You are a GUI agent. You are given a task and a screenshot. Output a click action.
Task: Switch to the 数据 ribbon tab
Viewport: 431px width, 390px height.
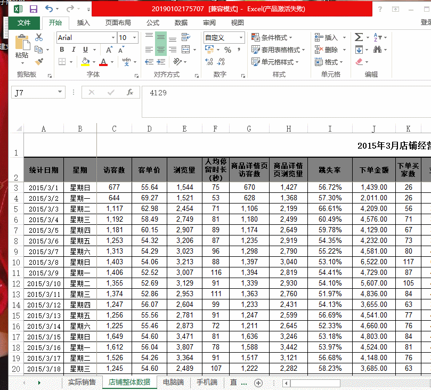click(x=181, y=23)
